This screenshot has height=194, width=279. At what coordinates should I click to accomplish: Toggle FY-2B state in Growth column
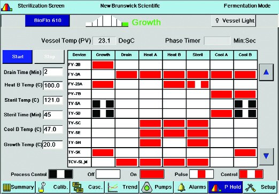click(x=103, y=65)
